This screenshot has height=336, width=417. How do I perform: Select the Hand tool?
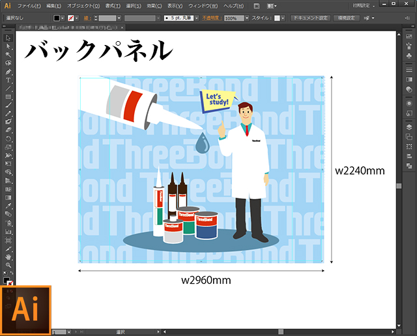8,257
